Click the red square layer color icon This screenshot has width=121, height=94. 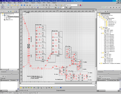pos(80,5)
